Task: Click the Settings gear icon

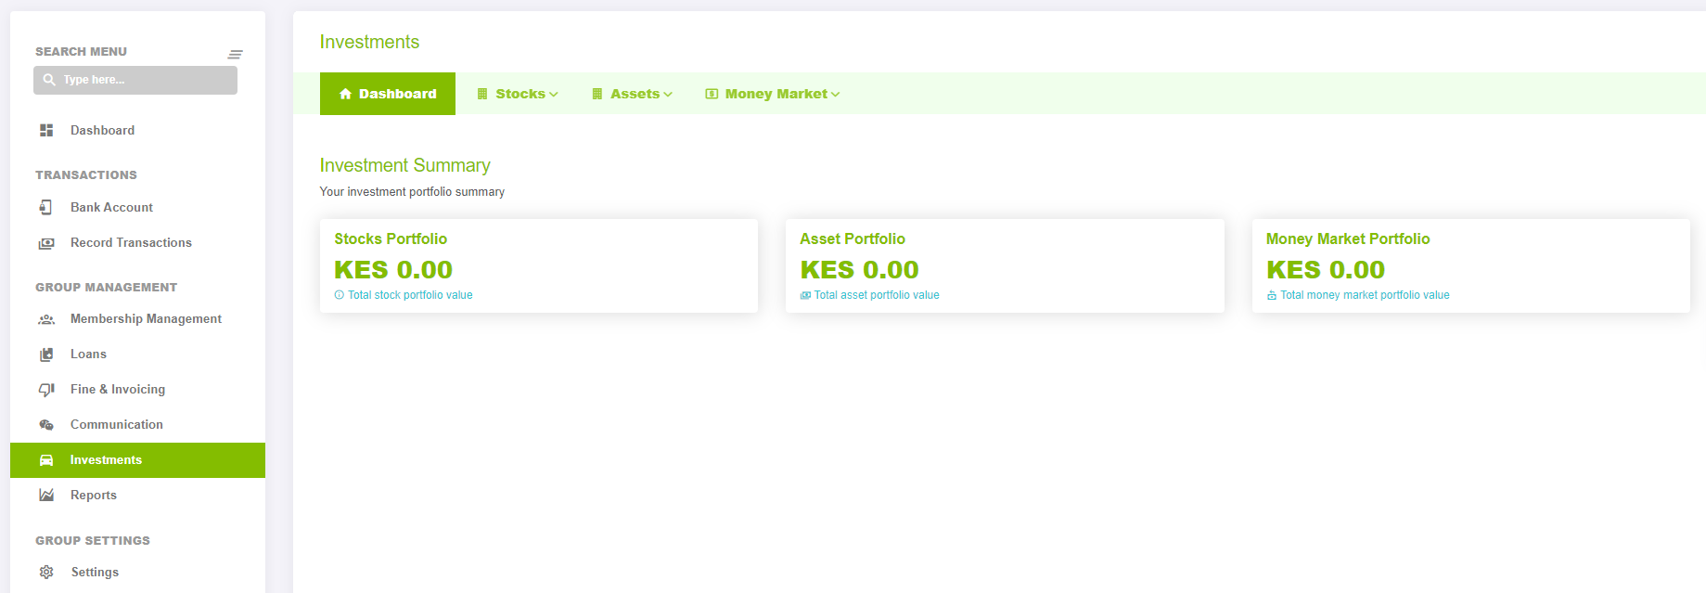Action: point(46,572)
